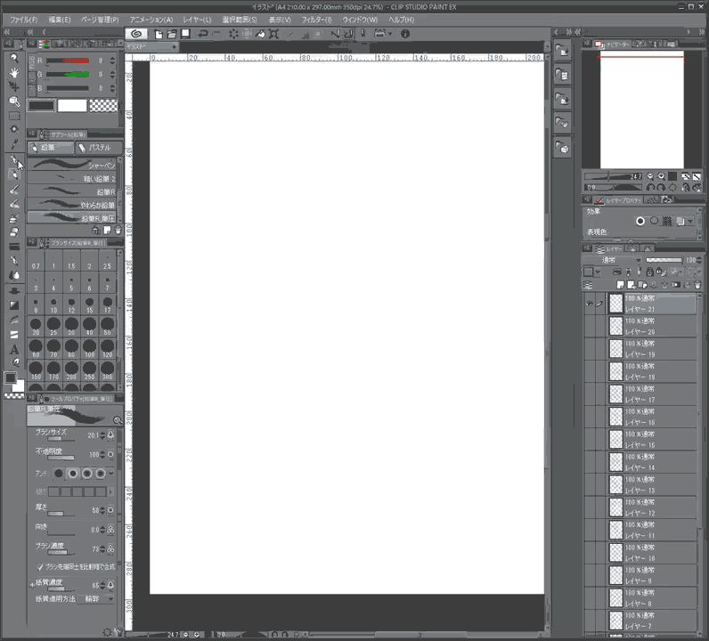Click the New document icon
This screenshot has height=641, width=709.
[159, 34]
